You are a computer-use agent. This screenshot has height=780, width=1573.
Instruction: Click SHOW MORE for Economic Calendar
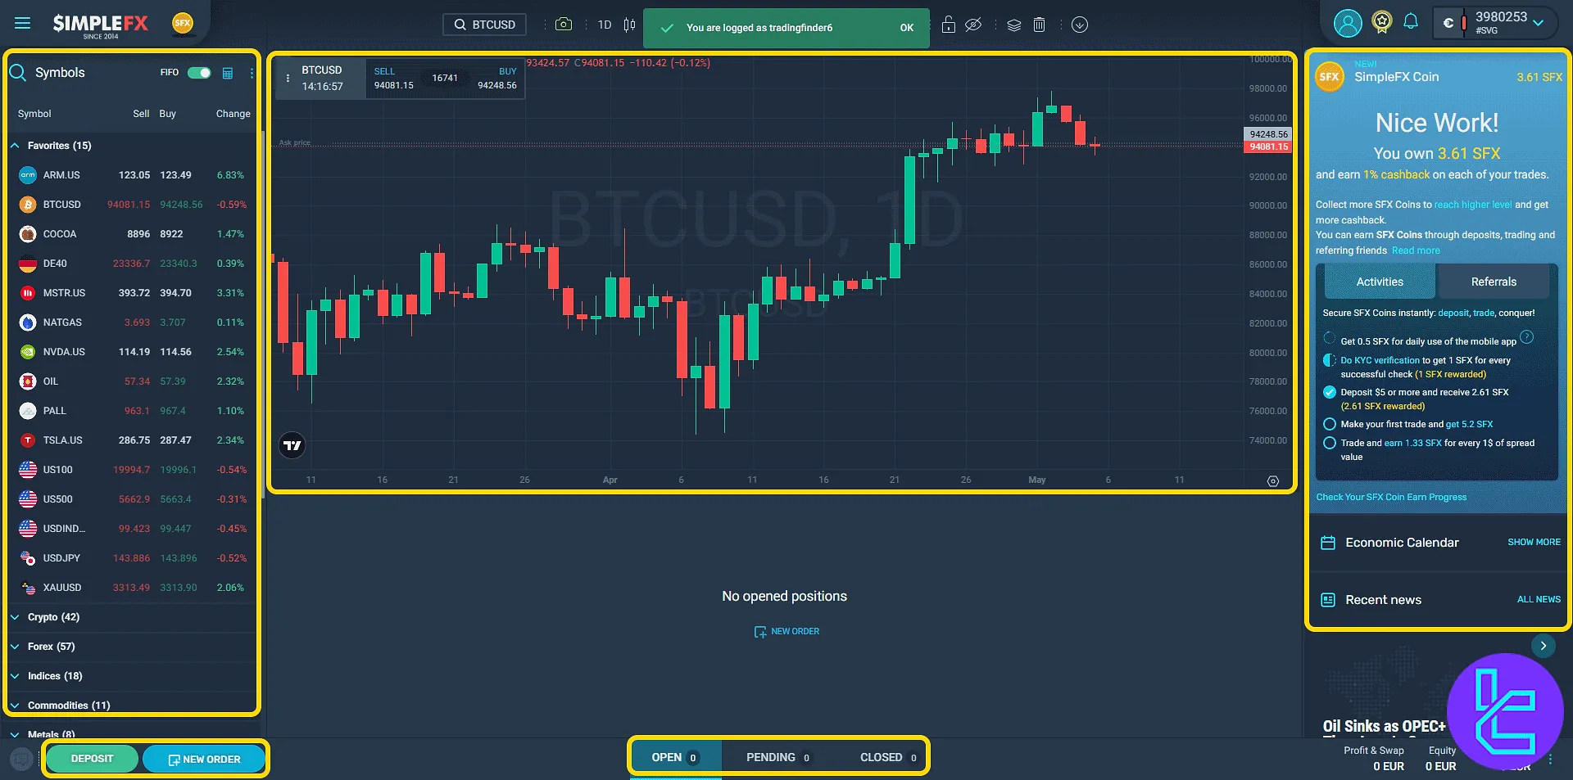[x=1534, y=542]
